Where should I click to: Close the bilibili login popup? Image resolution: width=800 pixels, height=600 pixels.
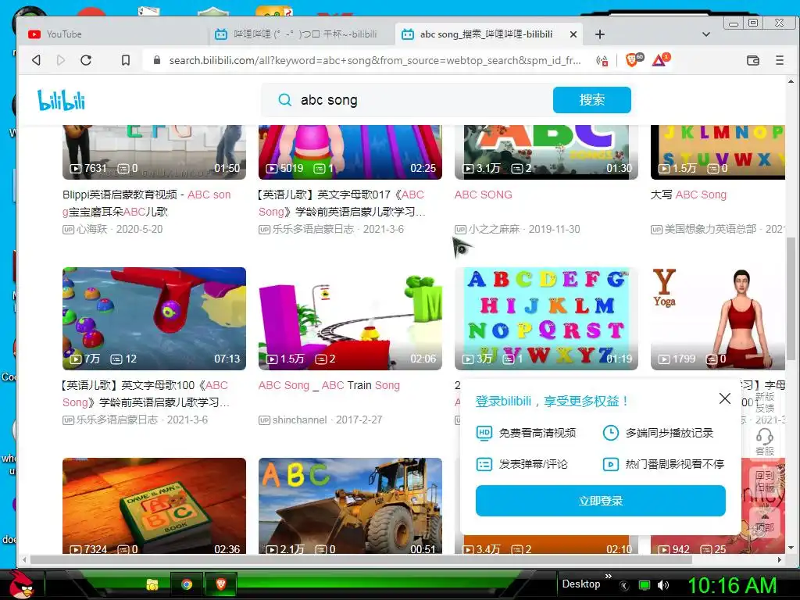click(724, 398)
